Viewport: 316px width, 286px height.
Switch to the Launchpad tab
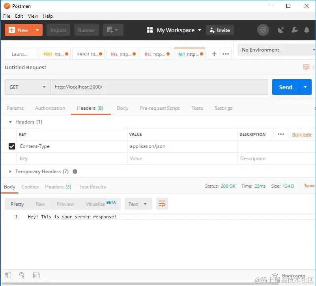[x=21, y=54]
